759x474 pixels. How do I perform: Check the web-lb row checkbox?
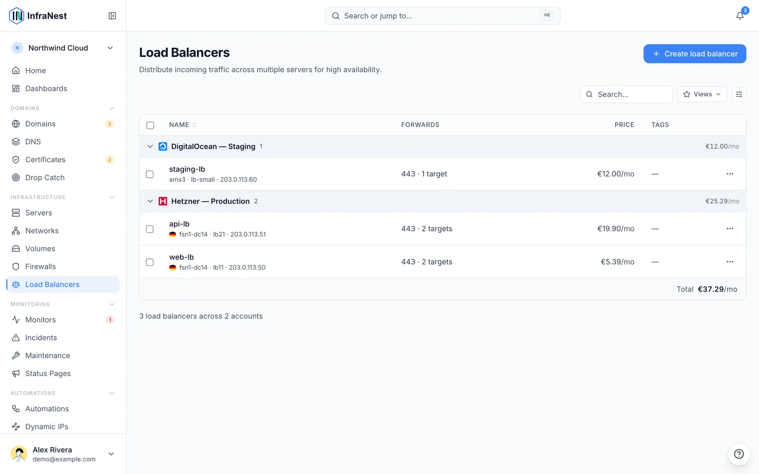click(150, 262)
